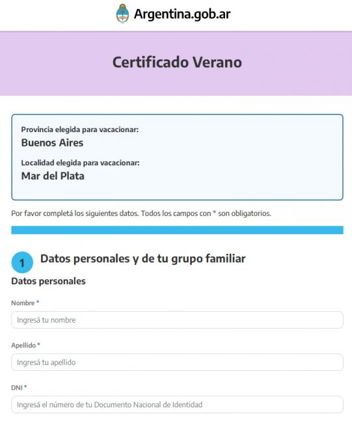Click the 'Datos personales' subheading
This screenshot has height=421, width=352.
pos(48,281)
